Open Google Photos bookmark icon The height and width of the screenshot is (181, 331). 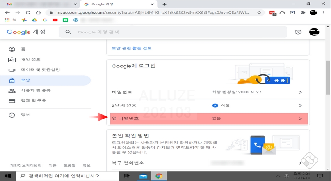pos(24,20)
